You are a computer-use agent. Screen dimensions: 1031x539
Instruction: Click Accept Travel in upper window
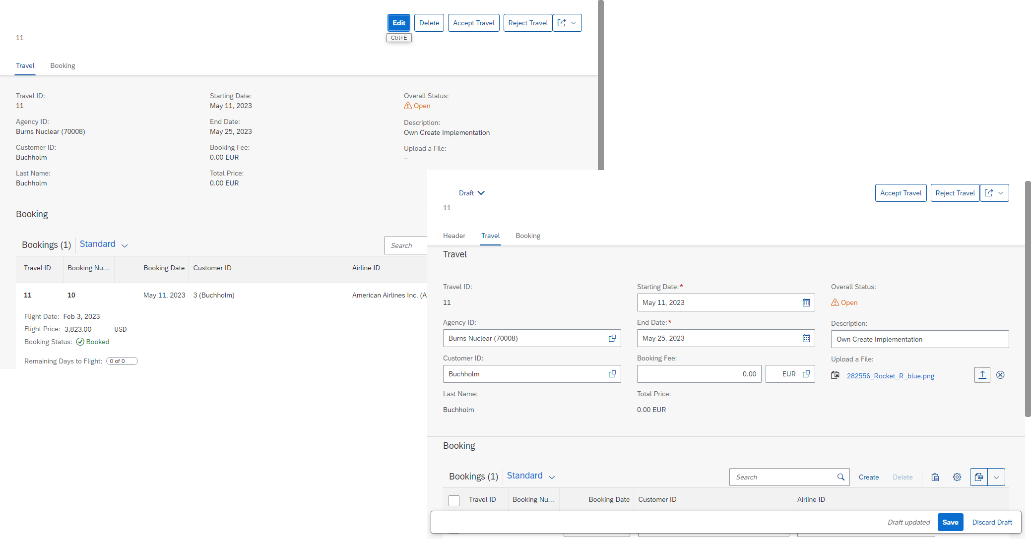point(474,23)
